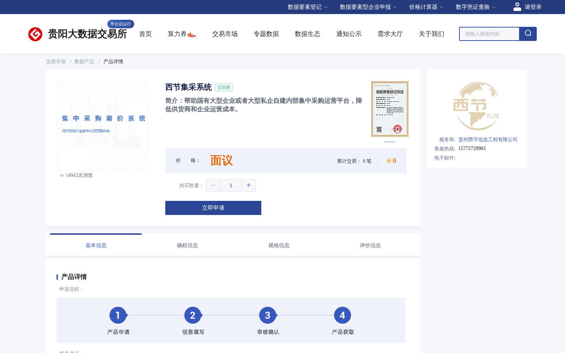Viewport: 565px width, 353px height.
Task: Click the 14942次浏览 view count text
Action: point(79,175)
